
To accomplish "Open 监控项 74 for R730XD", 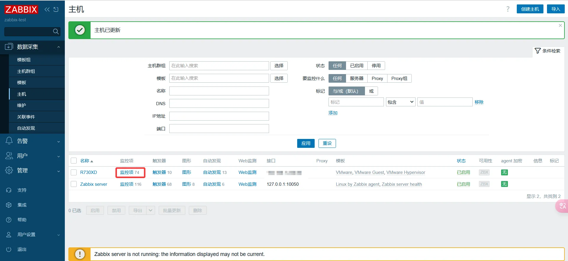I will [130, 172].
